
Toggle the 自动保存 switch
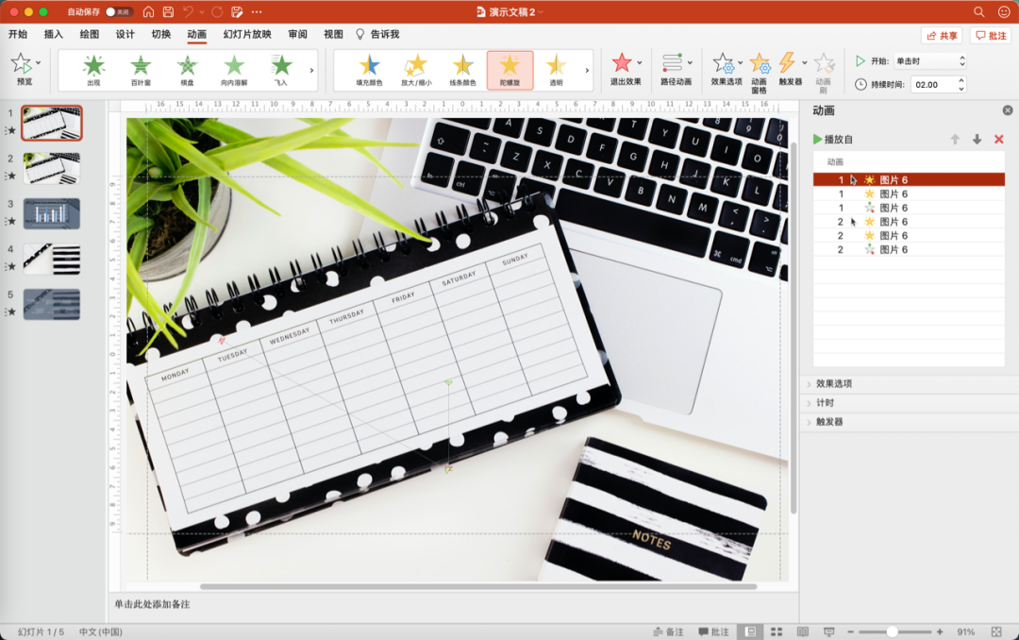[x=119, y=11]
